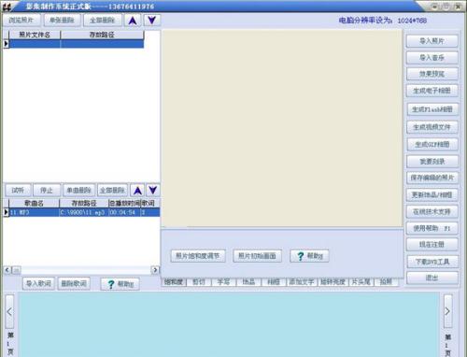The image size is (467, 357).
Task: Switch to the 剪切 tab
Action: [199, 282]
